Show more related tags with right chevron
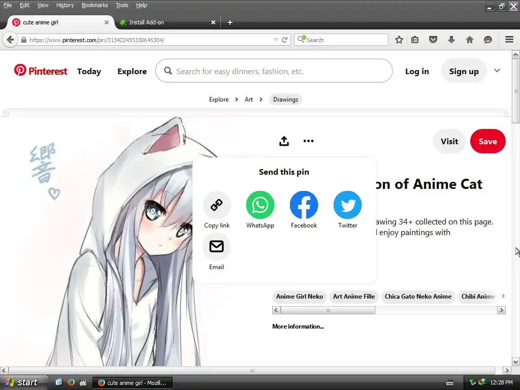This screenshot has width=520, height=390. [503, 296]
